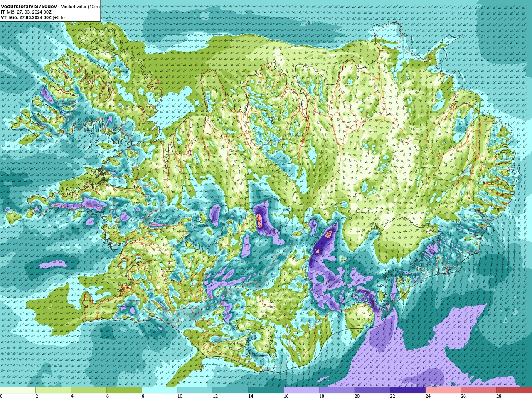Pick the 4–6 green legend swatch
The height and width of the screenshot is (399, 532).
tap(89, 390)
